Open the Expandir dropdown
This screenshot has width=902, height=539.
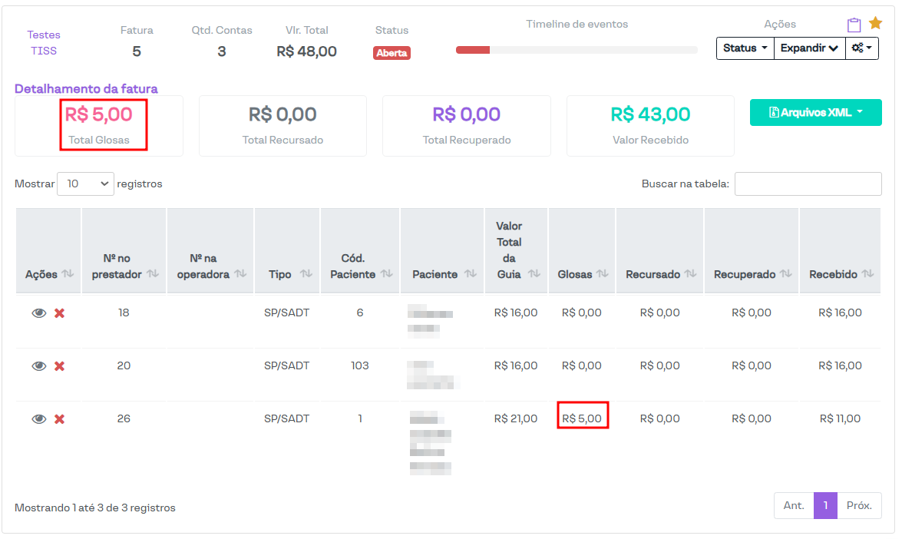click(x=809, y=48)
